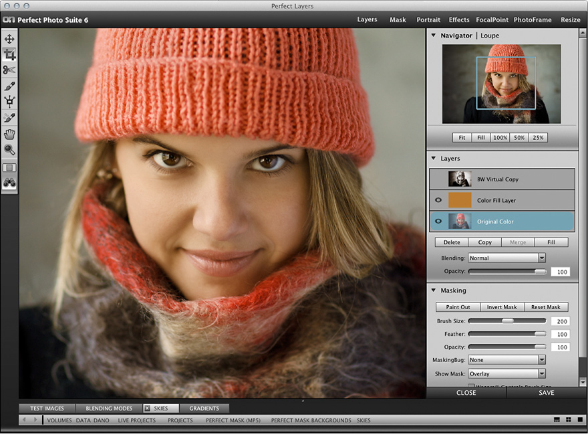Select the Masking Brush tool
588x435 pixels.
pos(9,86)
